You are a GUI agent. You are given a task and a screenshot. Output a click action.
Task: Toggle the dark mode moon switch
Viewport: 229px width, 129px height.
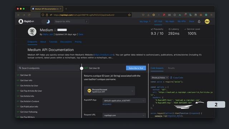46,21
